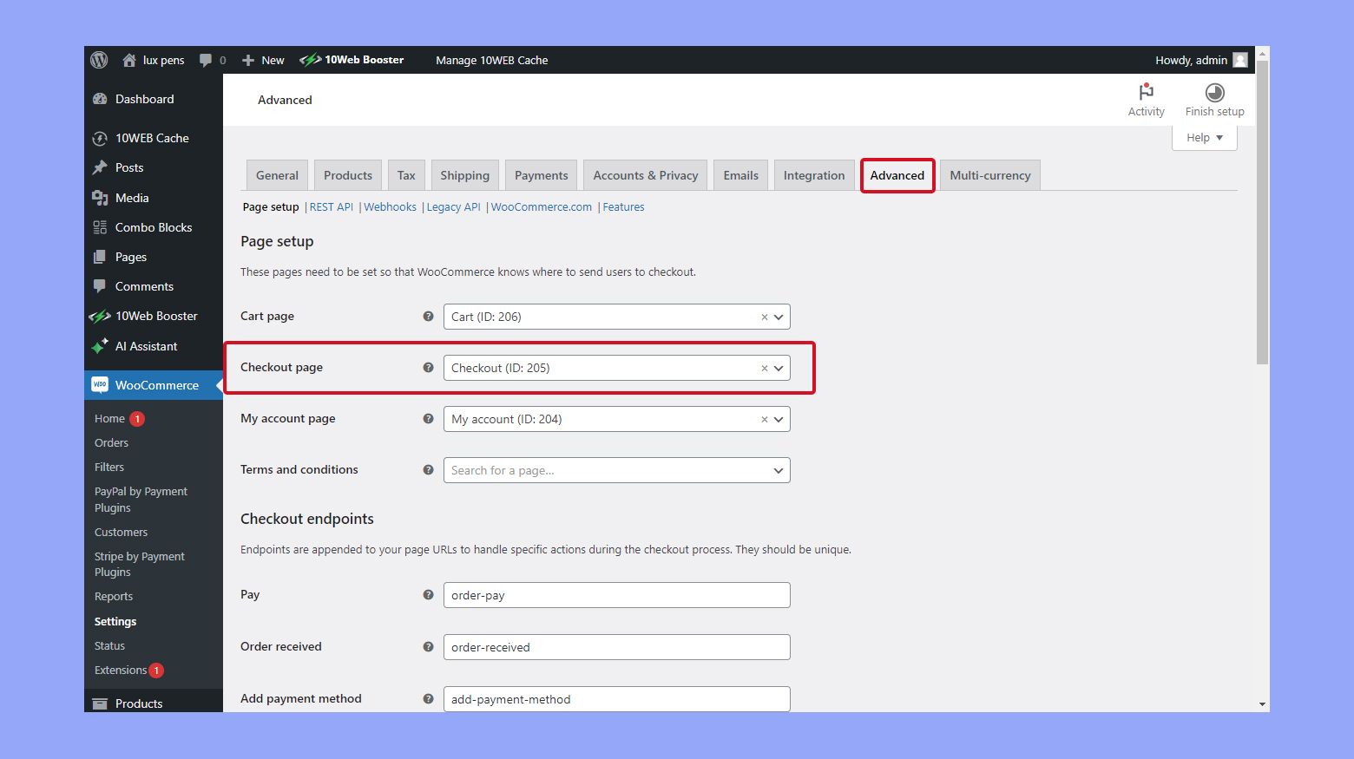The image size is (1354, 759).
Task: Go to Webhooks settings link
Action: coord(390,207)
